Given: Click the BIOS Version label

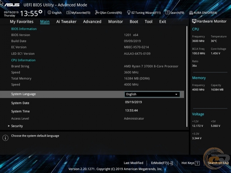Looking at the screenshot, I should click(x=21, y=35).
